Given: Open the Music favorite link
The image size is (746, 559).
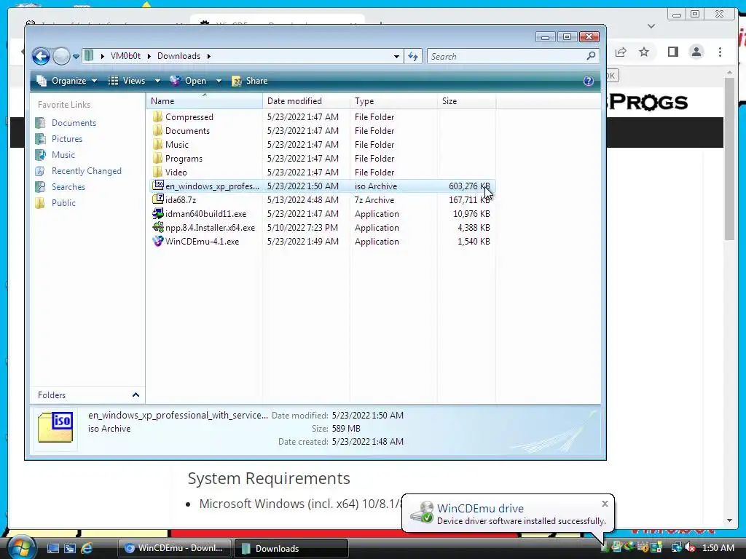Looking at the screenshot, I should [55, 155].
